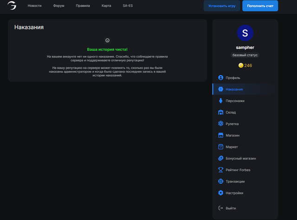Screen dimensions: 297x220
Task: Click the Склад warehouse icon
Action: [x=221, y=112]
